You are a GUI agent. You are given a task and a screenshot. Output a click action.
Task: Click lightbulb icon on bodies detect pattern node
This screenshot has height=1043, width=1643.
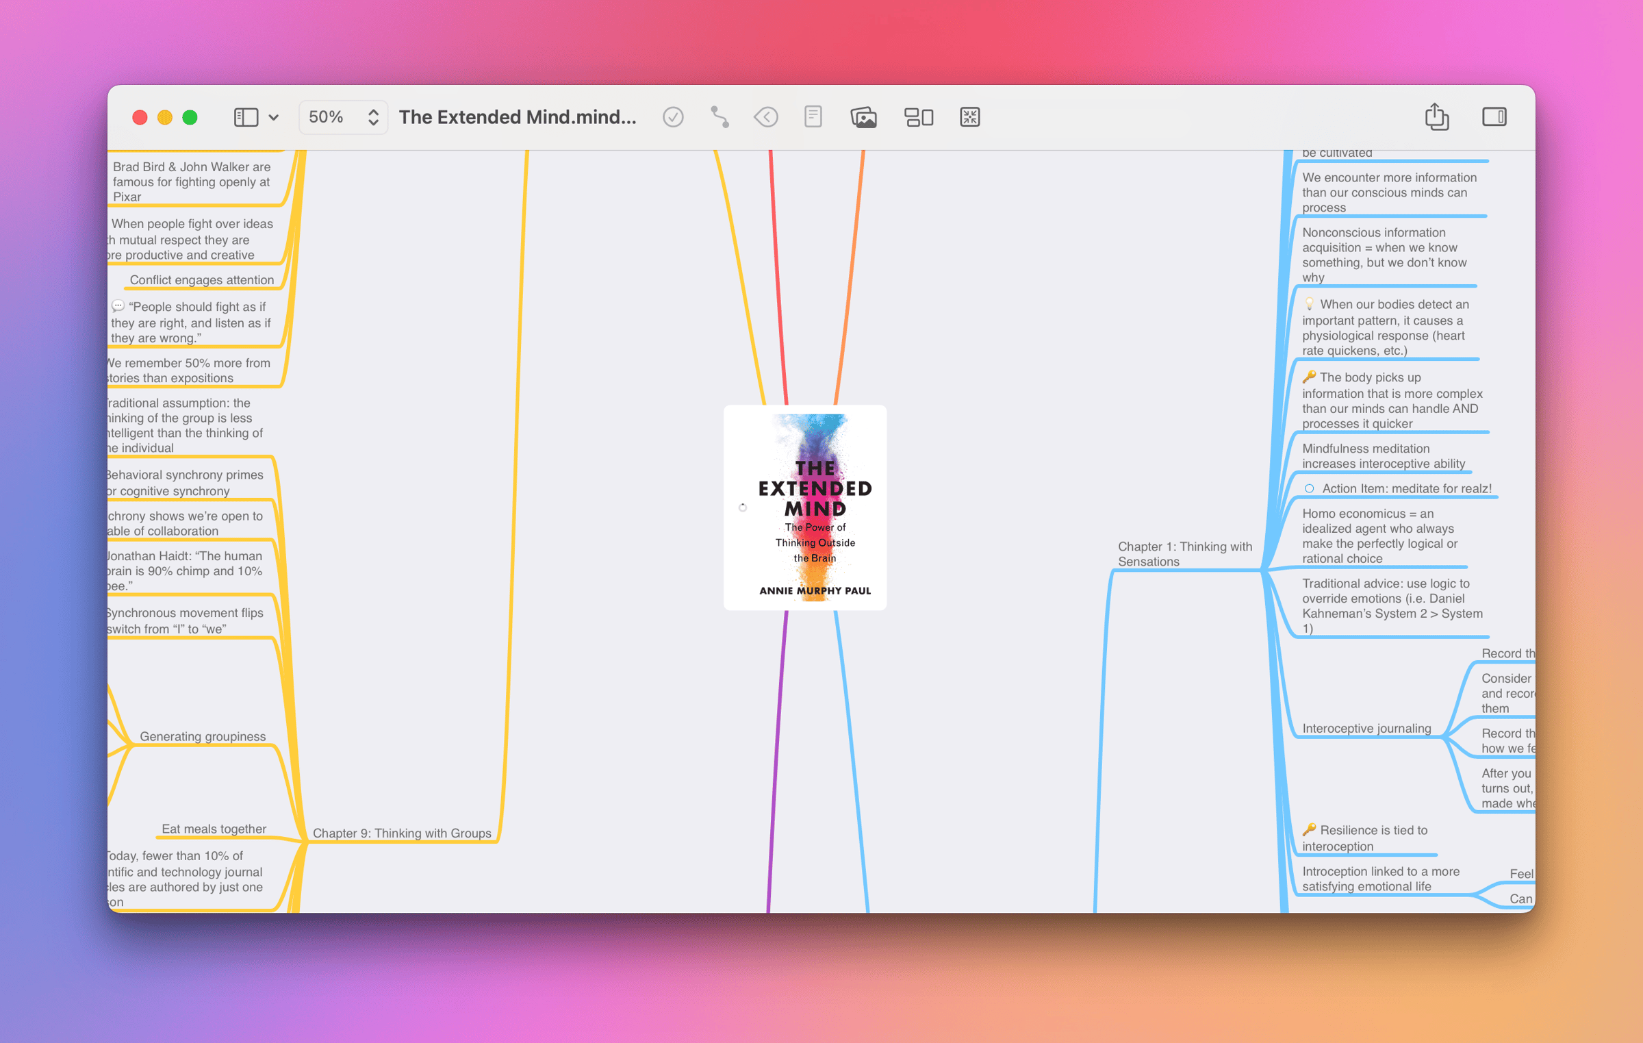tap(1309, 303)
